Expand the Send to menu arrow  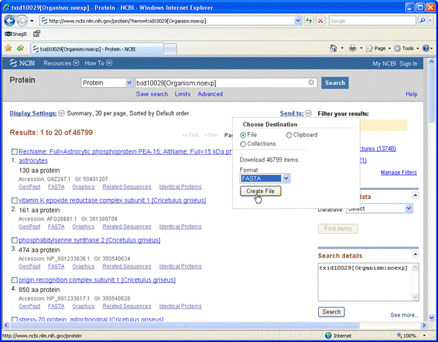tap(308, 113)
